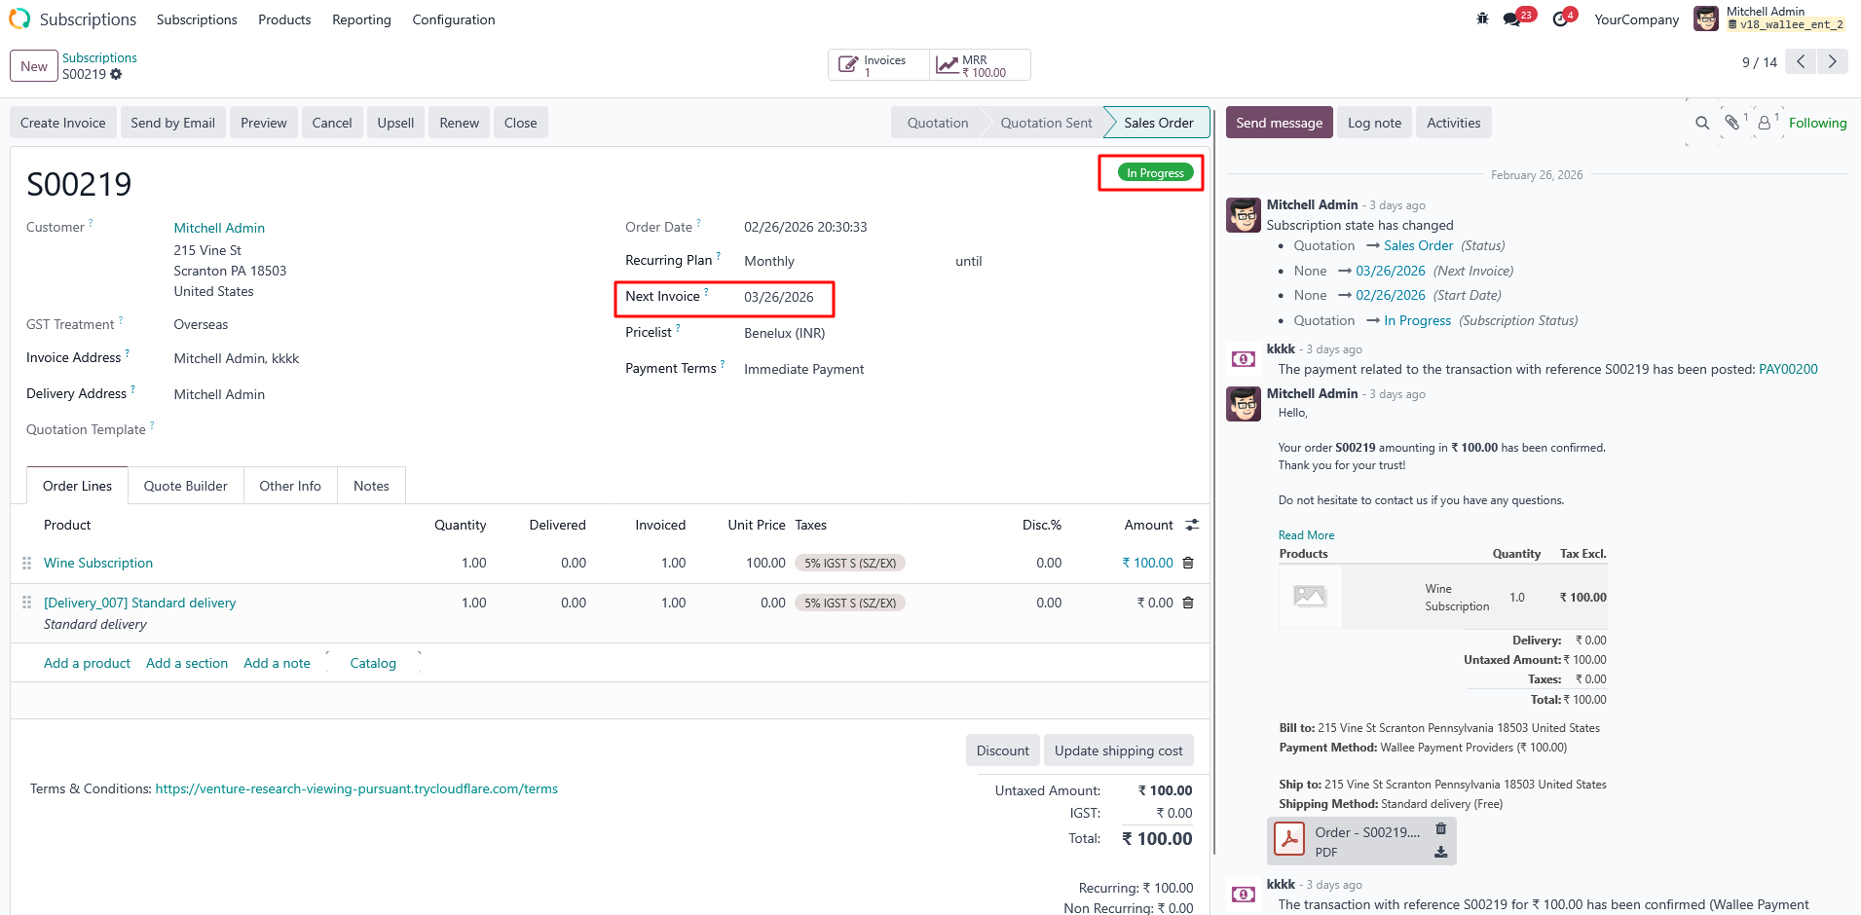Search chatter with magnifier icon
The height and width of the screenshot is (915, 1861).
tap(1702, 123)
